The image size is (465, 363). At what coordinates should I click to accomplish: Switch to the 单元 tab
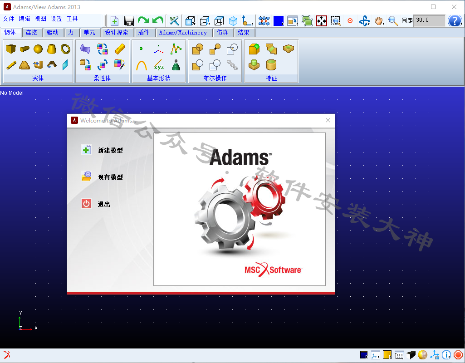pos(89,32)
